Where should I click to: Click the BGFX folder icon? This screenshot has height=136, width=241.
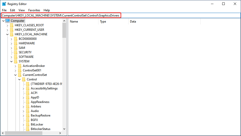[x=28, y=120]
